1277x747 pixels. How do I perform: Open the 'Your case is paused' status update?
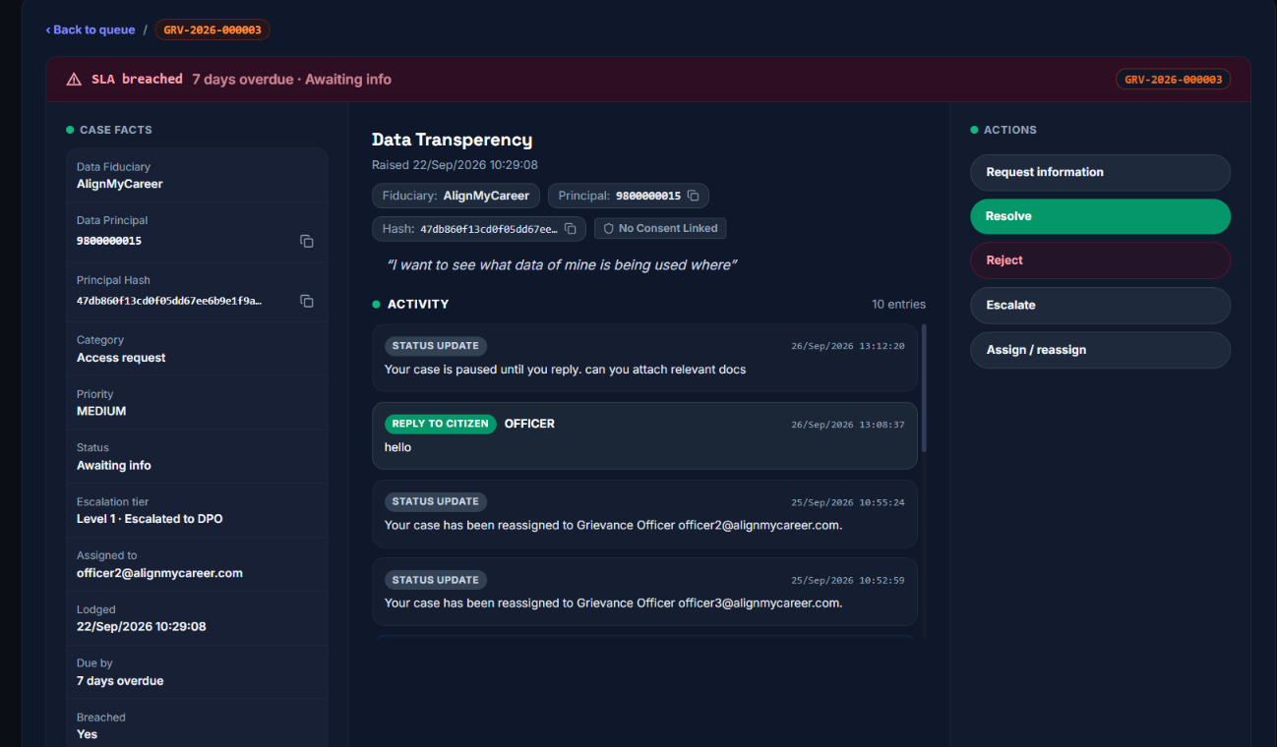644,358
